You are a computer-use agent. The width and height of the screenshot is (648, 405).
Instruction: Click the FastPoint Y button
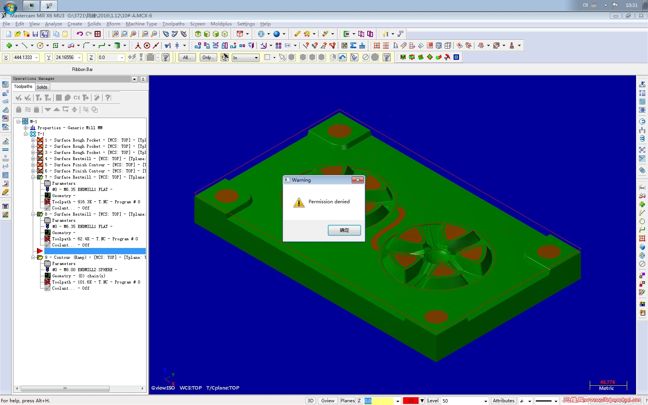tap(49, 57)
